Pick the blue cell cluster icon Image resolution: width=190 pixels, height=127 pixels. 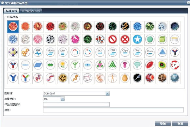coord(137,26)
